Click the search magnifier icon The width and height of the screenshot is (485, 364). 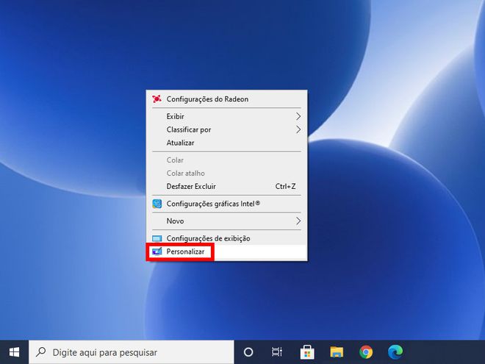click(41, 352)
